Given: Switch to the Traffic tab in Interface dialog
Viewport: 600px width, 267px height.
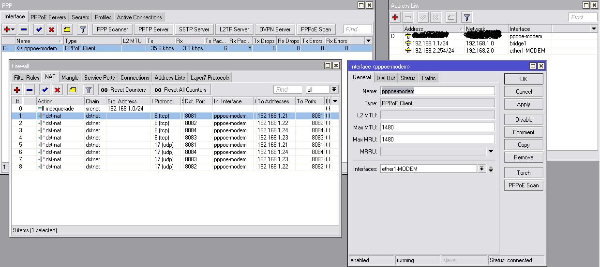Looking at the screenshot, I should (x=428, y=78).
